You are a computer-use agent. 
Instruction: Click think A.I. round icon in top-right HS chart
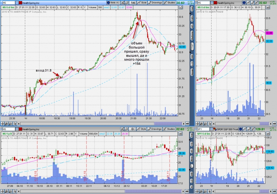tap(244, 3)
